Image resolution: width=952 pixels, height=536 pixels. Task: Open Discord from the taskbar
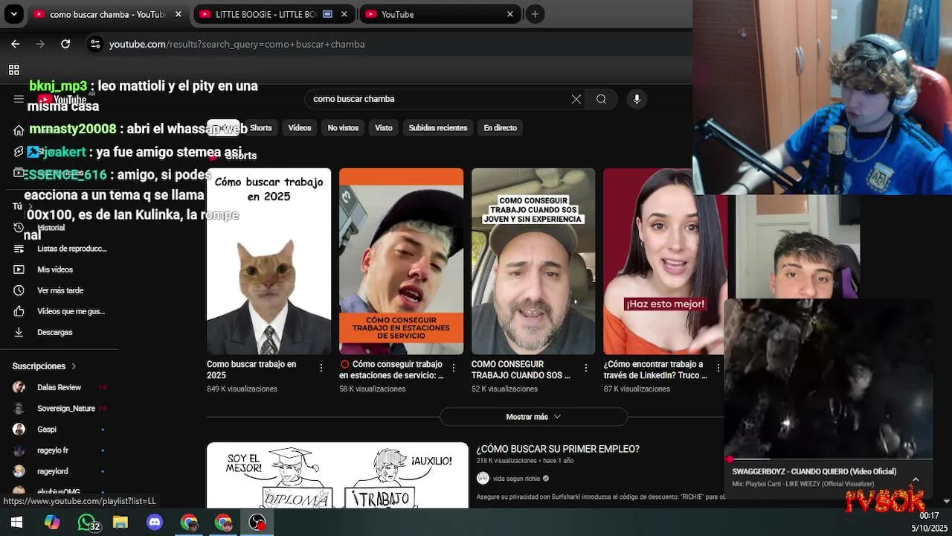tap(155, 523)
